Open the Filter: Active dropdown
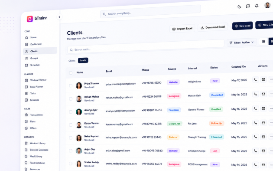 [x=241, y=43]
